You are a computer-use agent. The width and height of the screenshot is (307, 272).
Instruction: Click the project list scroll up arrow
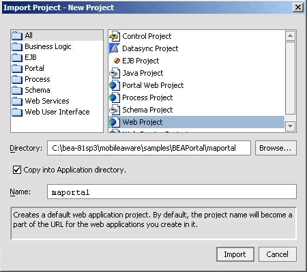(x=290, y=35)
